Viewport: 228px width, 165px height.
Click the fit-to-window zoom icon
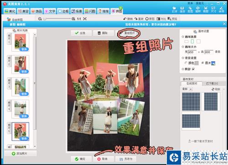tap(85, 19)
